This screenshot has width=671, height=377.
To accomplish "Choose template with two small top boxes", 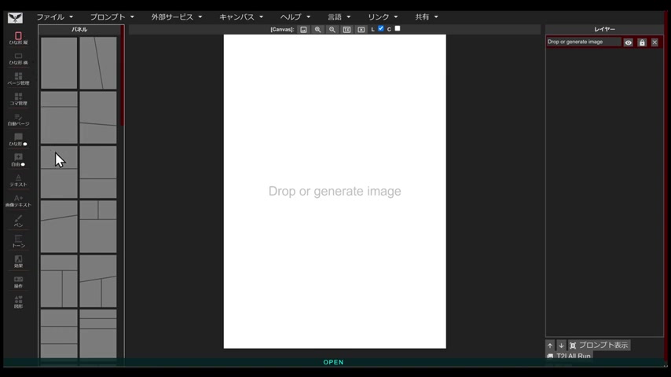I will tap(98, 226).
